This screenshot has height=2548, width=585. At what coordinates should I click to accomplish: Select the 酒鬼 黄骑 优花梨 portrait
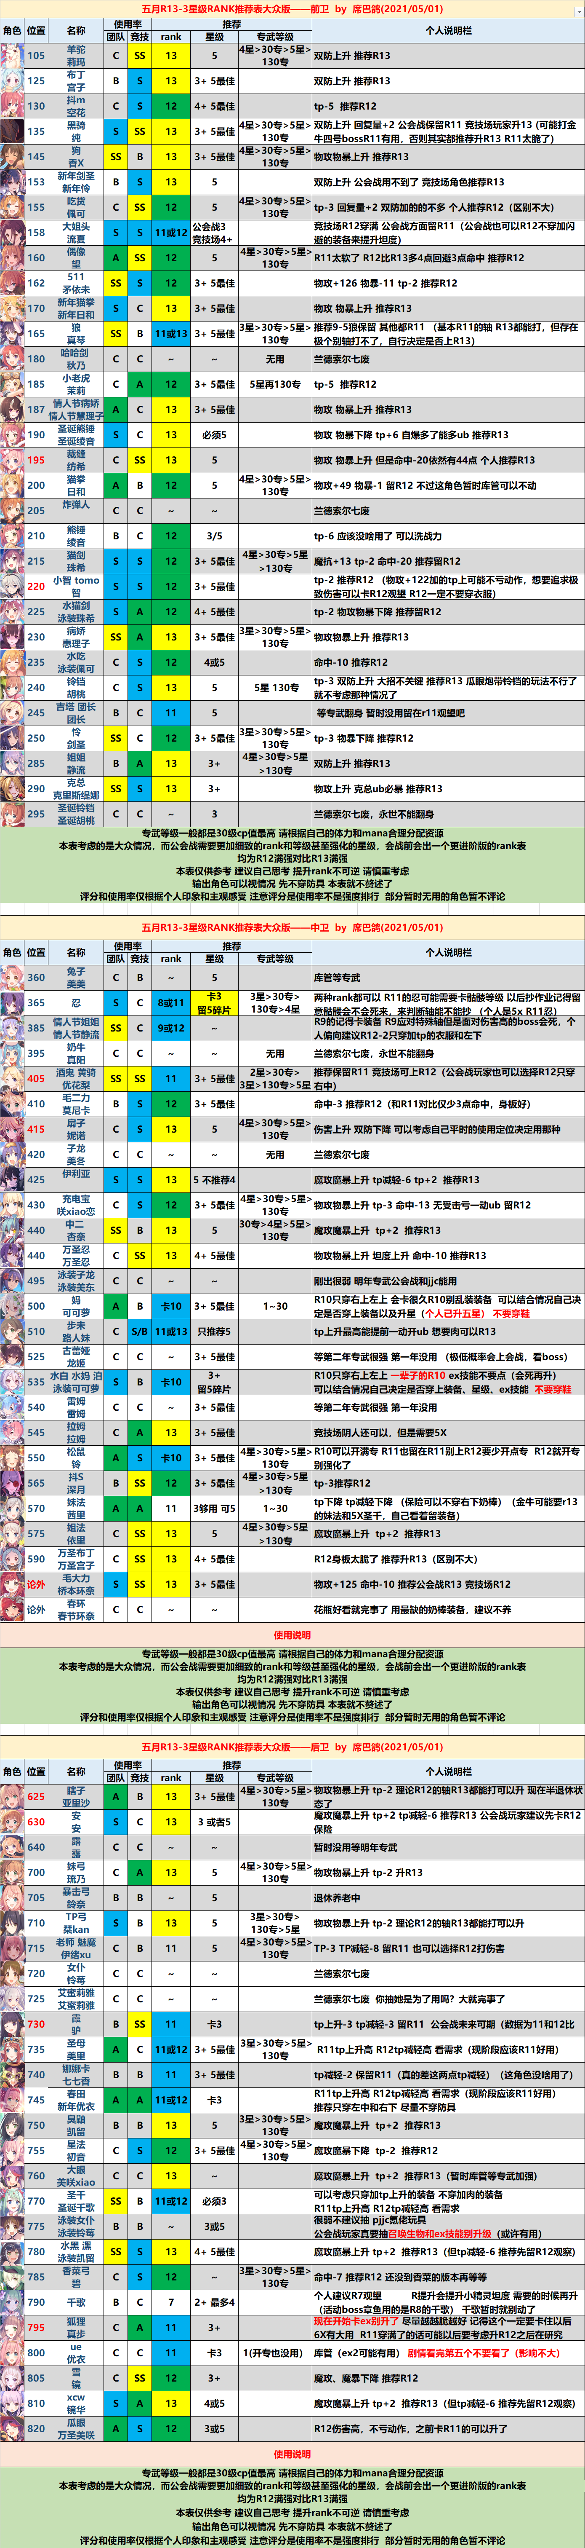pyautogui.click(x=12, y=1079)
